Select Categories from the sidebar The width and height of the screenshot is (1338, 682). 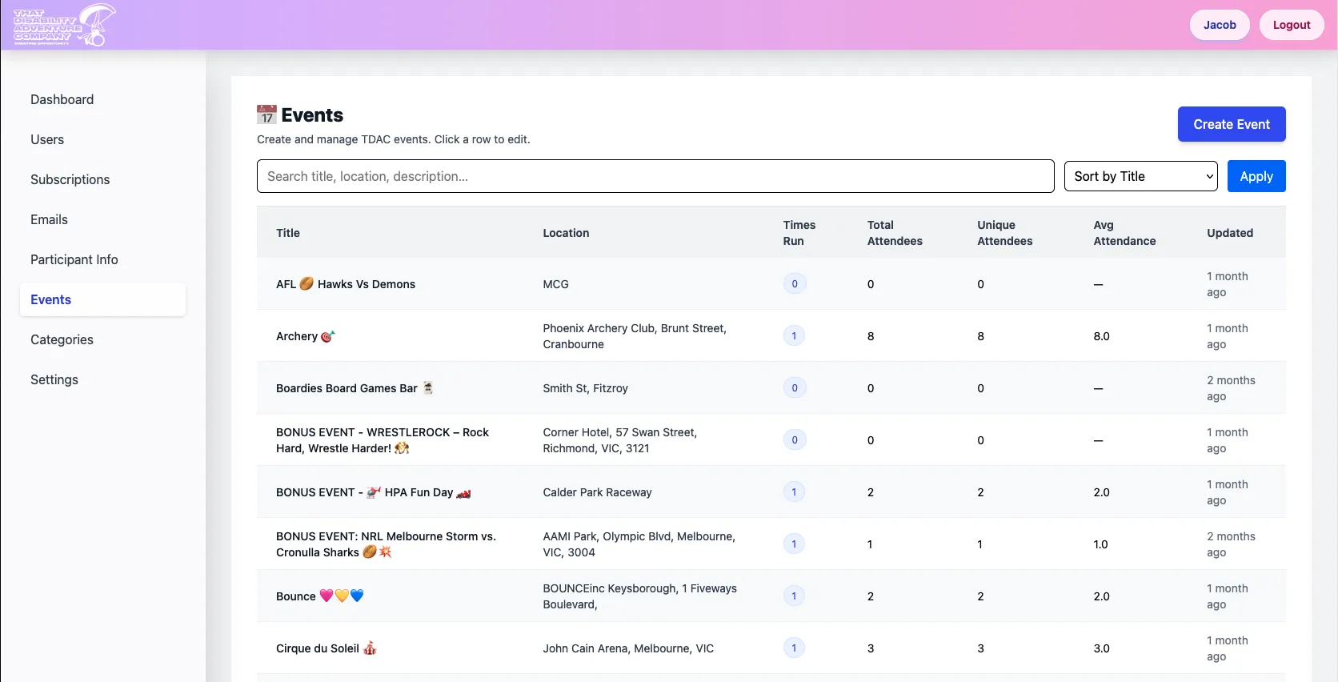coord(62,339)
